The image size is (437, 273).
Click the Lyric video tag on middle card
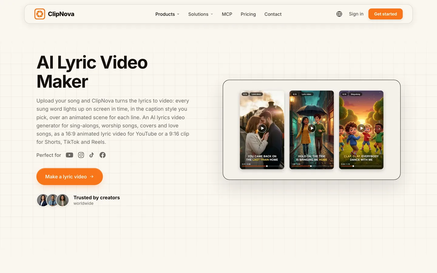pyautogui.click(x=306, y=94)
